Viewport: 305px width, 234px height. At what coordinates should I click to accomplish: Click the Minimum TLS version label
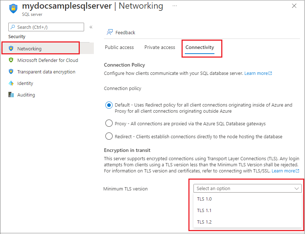[x=126, y=189]
